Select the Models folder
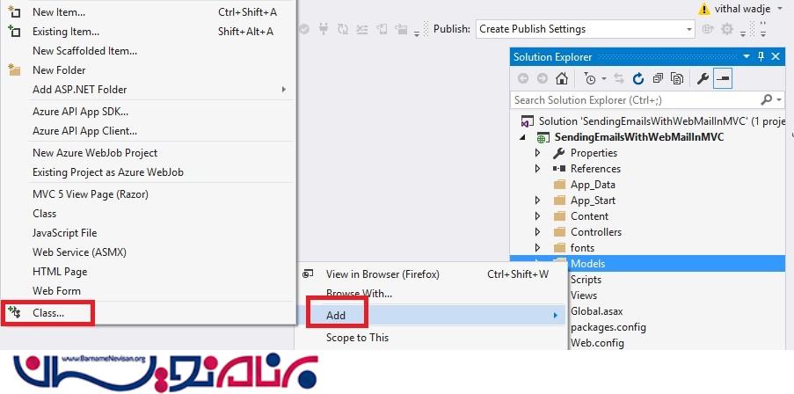 click(588, 263)
